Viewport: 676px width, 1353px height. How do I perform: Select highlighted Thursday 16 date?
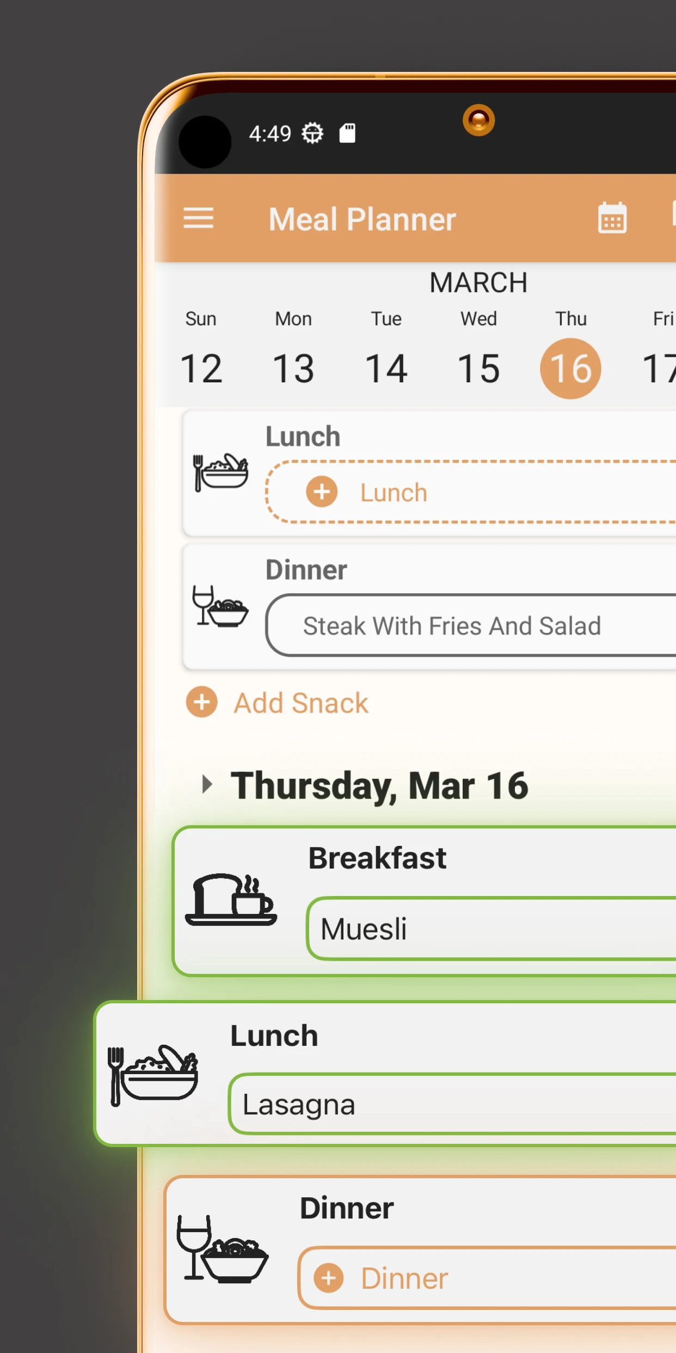(x=570, y=368)
